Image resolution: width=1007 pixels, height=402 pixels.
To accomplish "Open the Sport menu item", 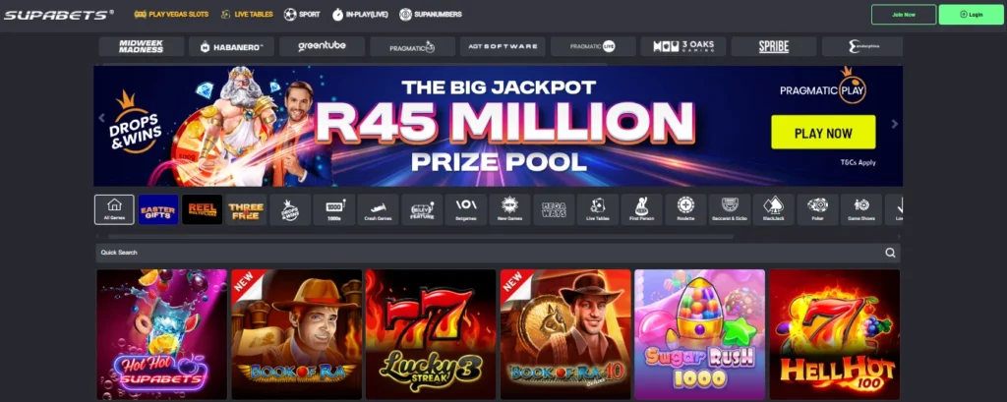I will pyautogui.click(x=302, y=14).
